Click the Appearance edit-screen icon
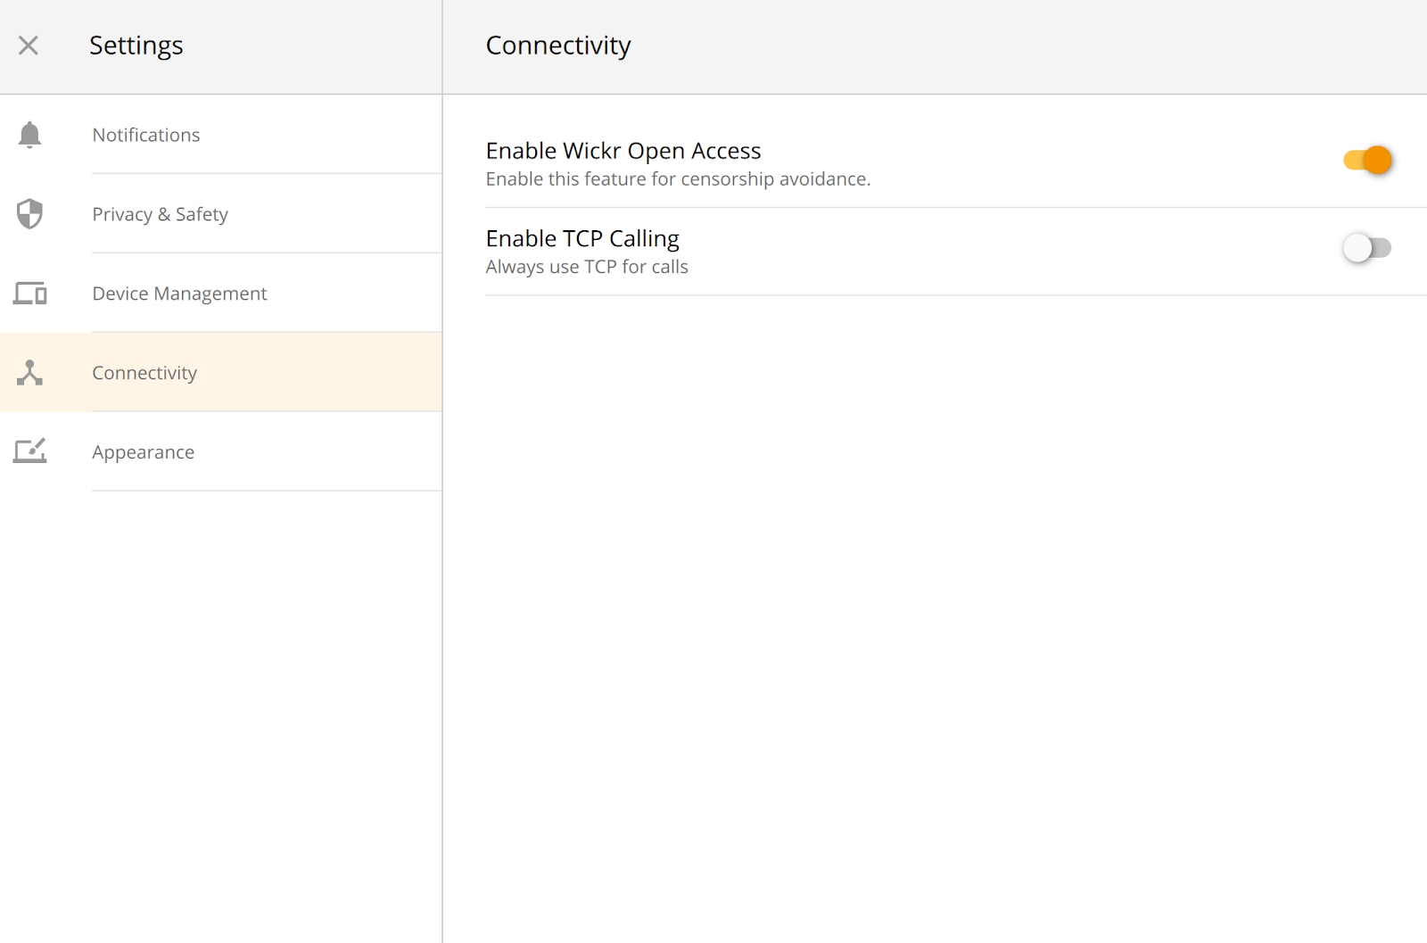The image size is (1427, 943). tap(29, 451)
